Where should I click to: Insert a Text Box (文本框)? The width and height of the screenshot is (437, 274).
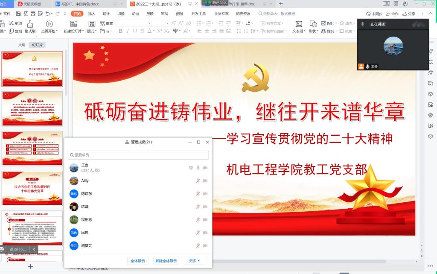(x=299, y=27)
